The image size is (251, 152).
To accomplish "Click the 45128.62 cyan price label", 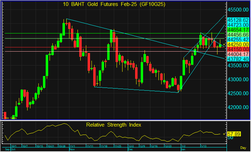I will pos(238,20).
